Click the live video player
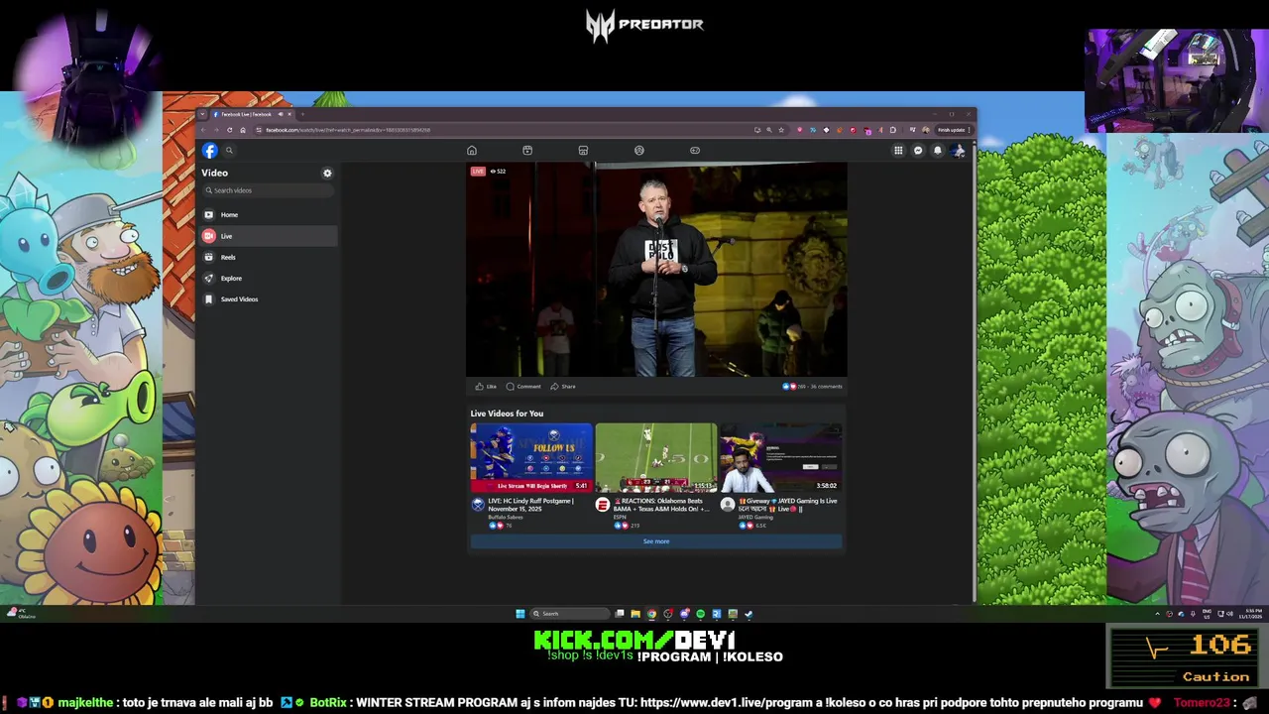This screenshot has height=714, width=1269. [x=656, y=270]
